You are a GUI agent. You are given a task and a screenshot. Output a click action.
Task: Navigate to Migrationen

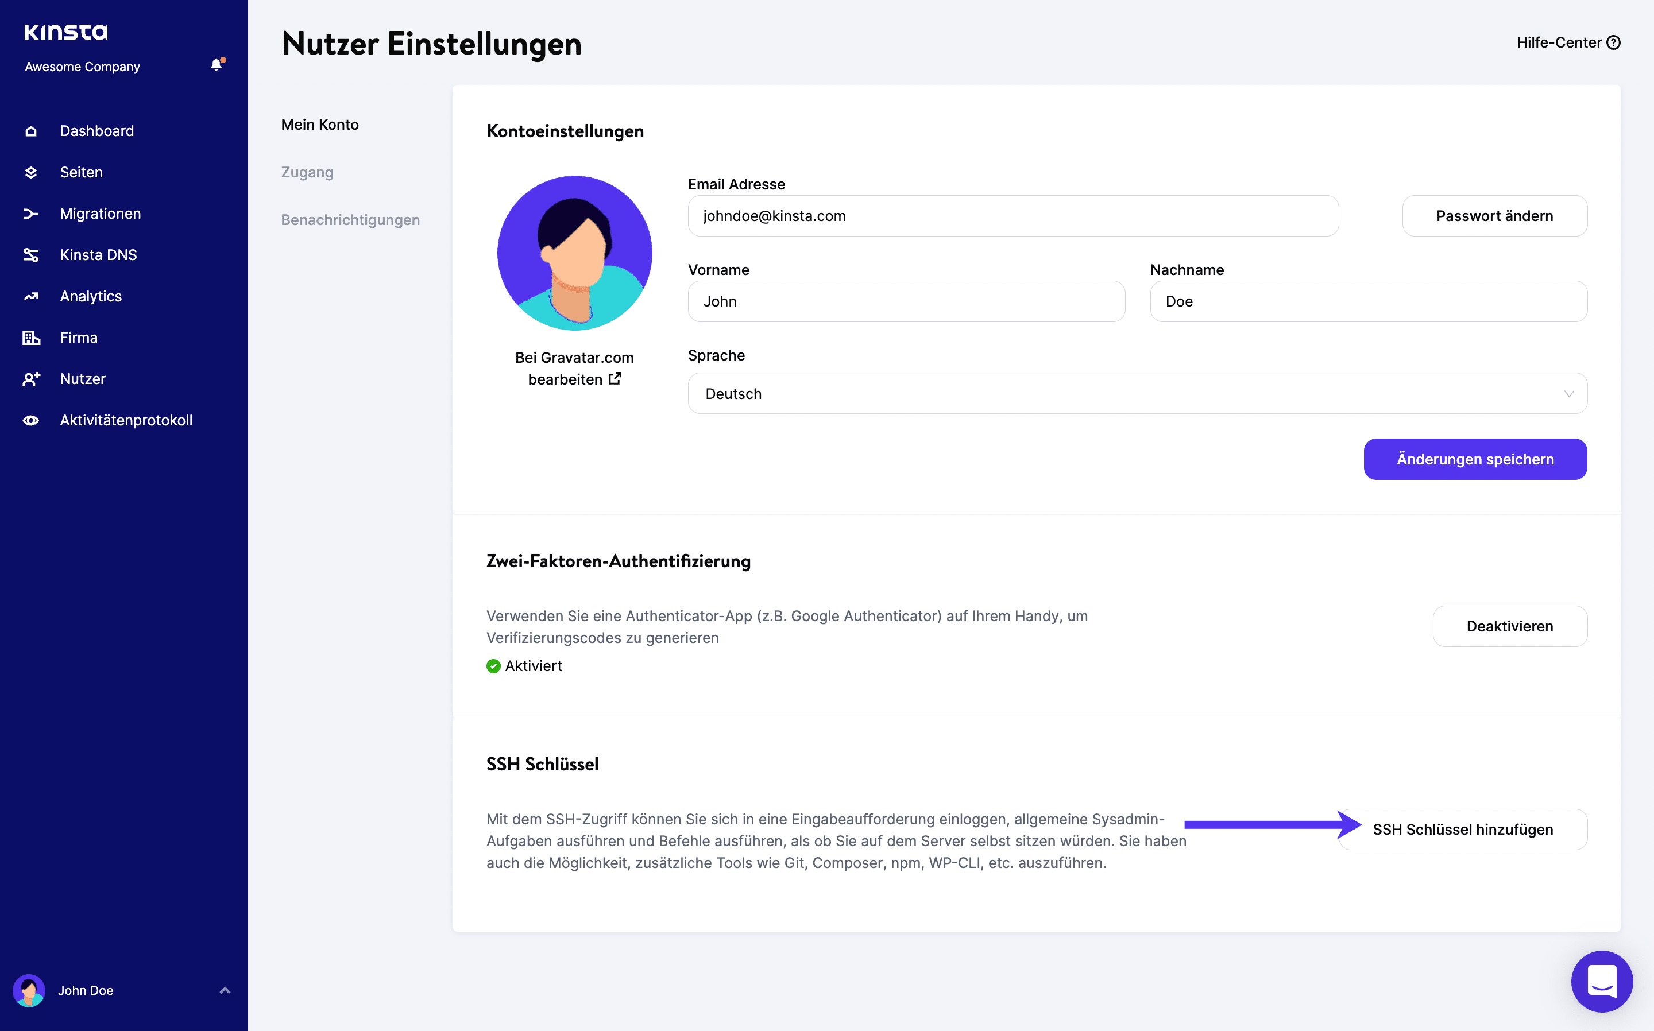101,212
